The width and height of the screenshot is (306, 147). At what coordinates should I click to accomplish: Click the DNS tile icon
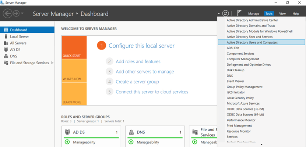click(x=131, y=132)
